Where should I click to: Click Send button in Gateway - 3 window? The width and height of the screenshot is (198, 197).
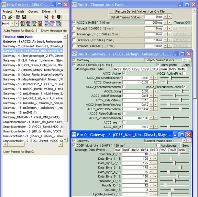tap(186, 145)
